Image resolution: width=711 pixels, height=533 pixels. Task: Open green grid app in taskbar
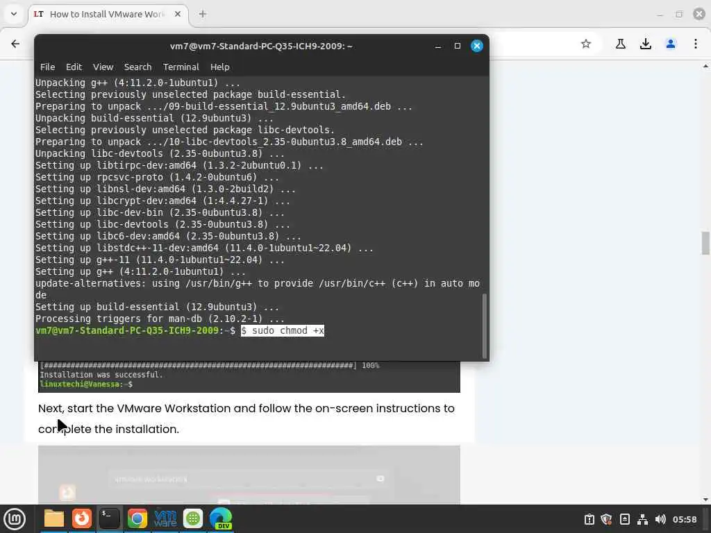[x=193, y=518]
